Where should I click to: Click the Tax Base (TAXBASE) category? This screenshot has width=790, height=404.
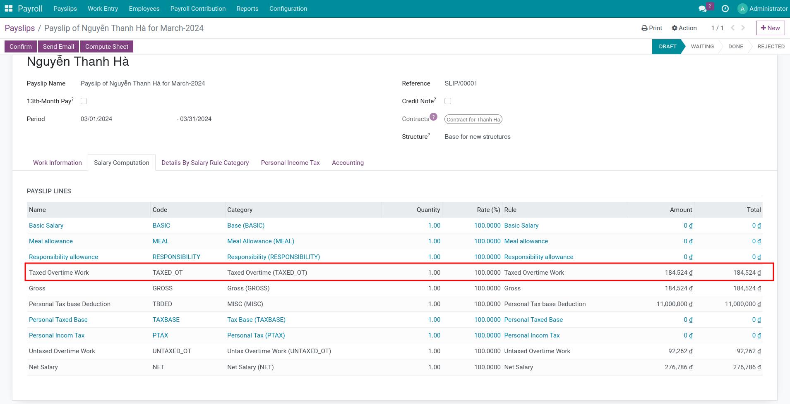tap(257, 320)
